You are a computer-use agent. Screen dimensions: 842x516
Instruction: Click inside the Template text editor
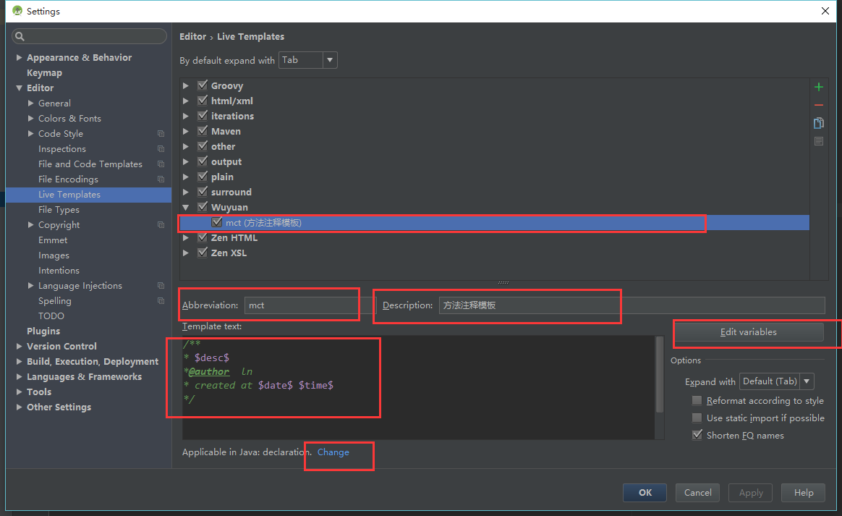[418, 388]
